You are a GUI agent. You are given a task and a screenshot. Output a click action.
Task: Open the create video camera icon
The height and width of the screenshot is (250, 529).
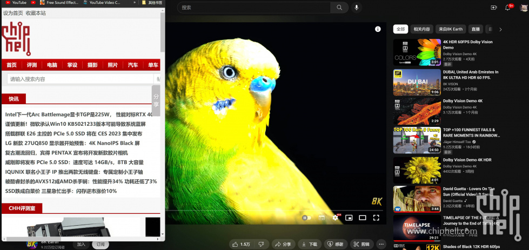(x=494, y=8)
